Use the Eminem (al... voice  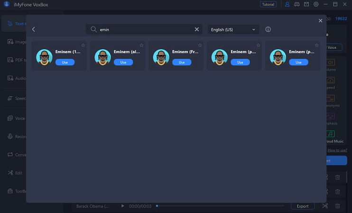point(123,62)
